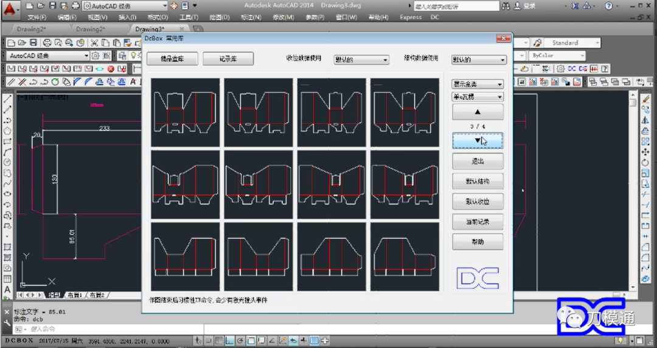The width and height of the screenshot is (657, 348).
Task: Click the 默认结构 button
Action: tap(478, 181)
